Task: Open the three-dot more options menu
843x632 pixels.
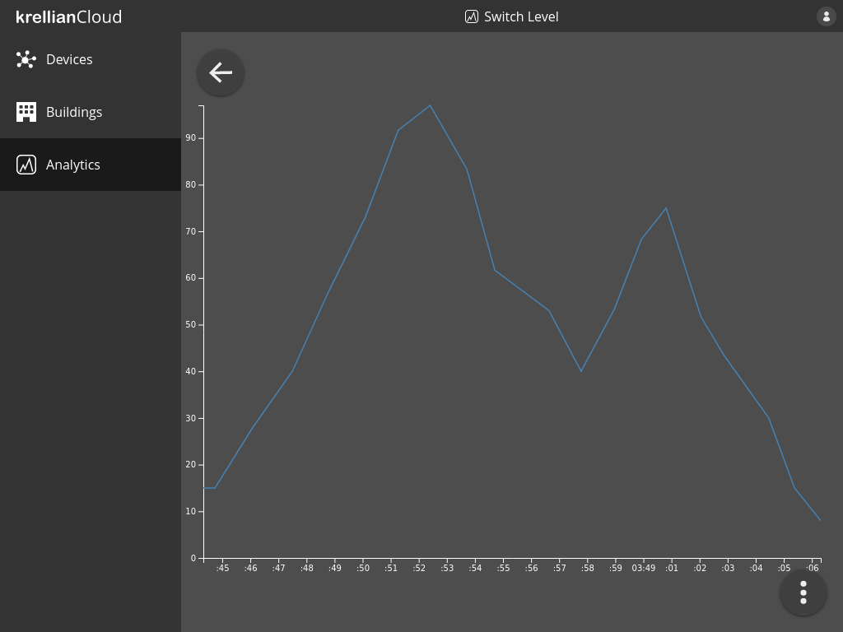Action: click(803, 592)
